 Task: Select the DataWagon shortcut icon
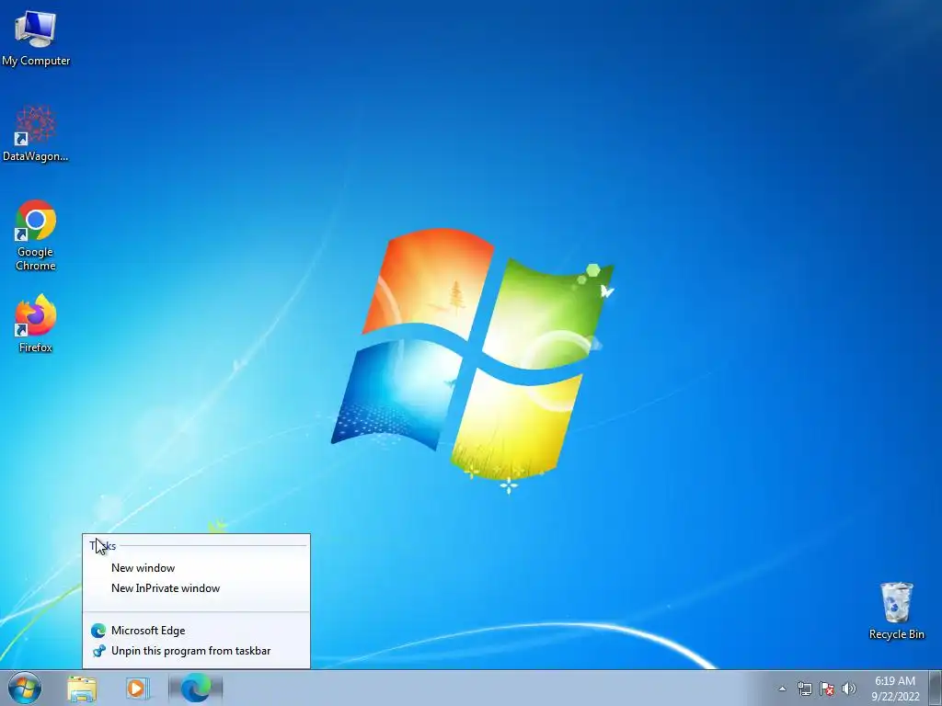[36, 133]
